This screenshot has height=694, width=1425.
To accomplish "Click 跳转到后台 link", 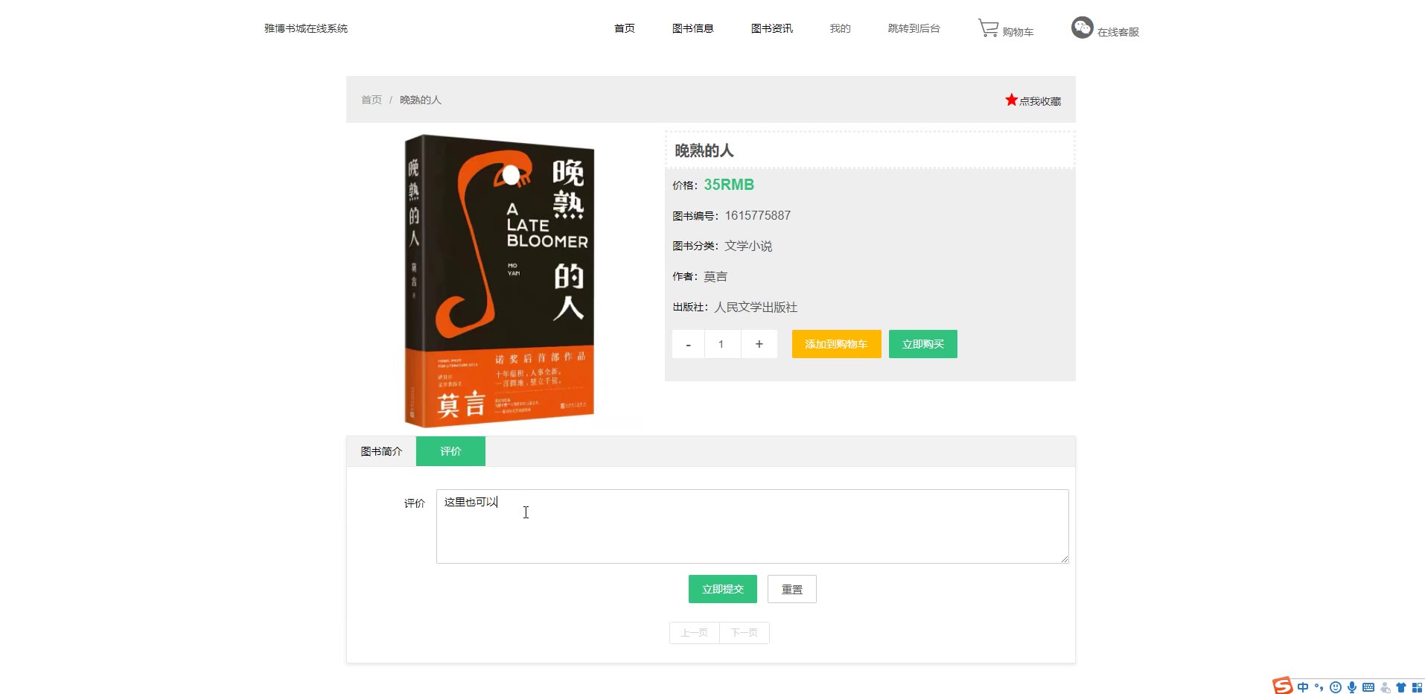I will click(x=914, y=28).
